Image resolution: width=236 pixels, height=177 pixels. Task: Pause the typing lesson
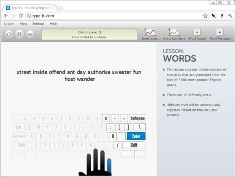[x=20, y=34]
